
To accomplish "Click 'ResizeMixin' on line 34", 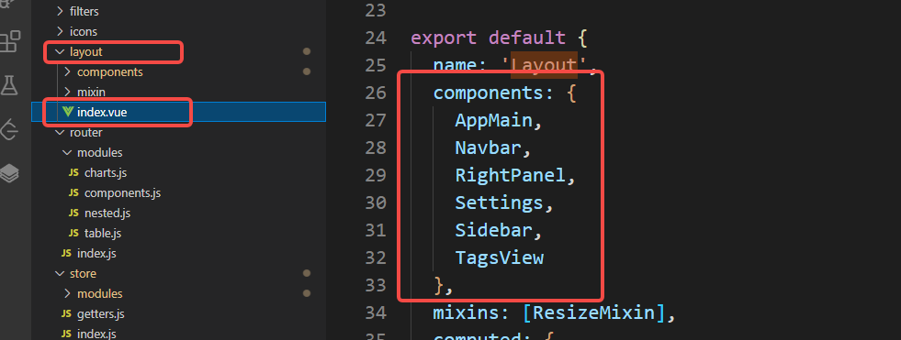I will pos(595,313).
